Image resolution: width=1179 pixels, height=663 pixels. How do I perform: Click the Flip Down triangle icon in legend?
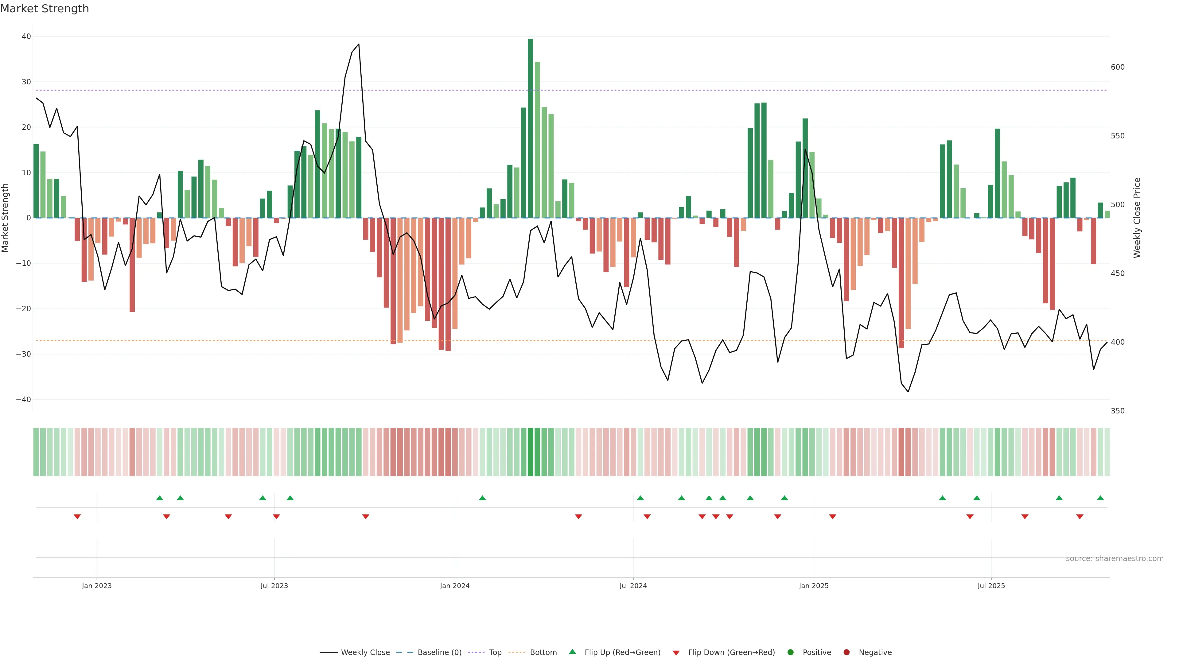(676, 653)
